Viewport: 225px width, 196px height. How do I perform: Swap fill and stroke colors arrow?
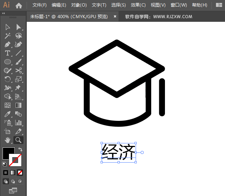click(20, 149)
